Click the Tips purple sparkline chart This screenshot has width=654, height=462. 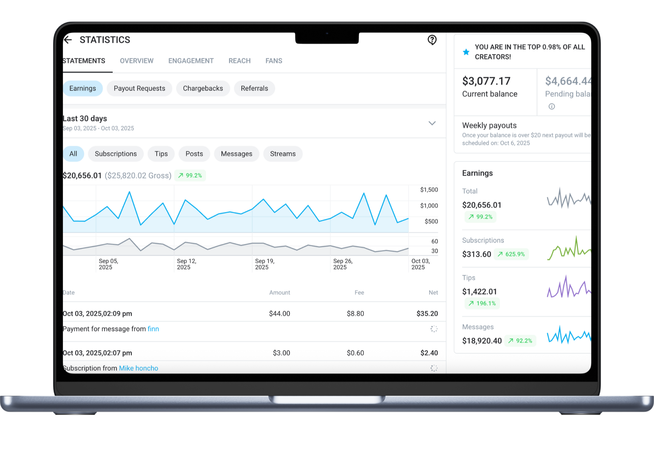[x=569, y=287]
